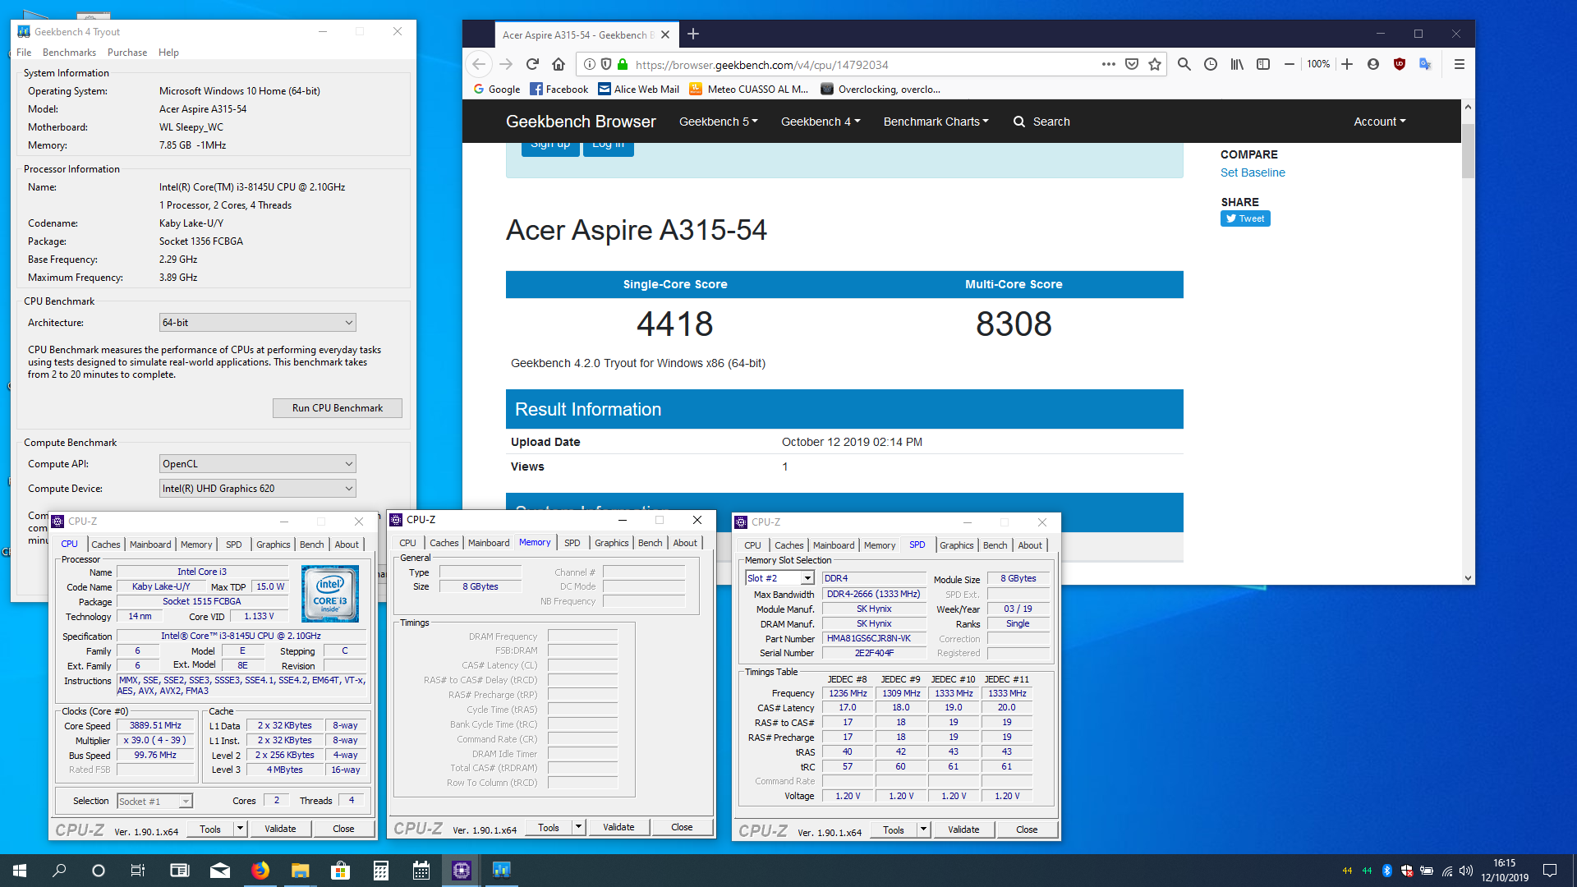The image size is (1577, 887).
Task: Click the Set Baseline link
Action: click(x=1253, y=172)
